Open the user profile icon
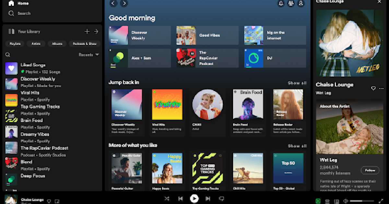 click(x=301, y=3)
